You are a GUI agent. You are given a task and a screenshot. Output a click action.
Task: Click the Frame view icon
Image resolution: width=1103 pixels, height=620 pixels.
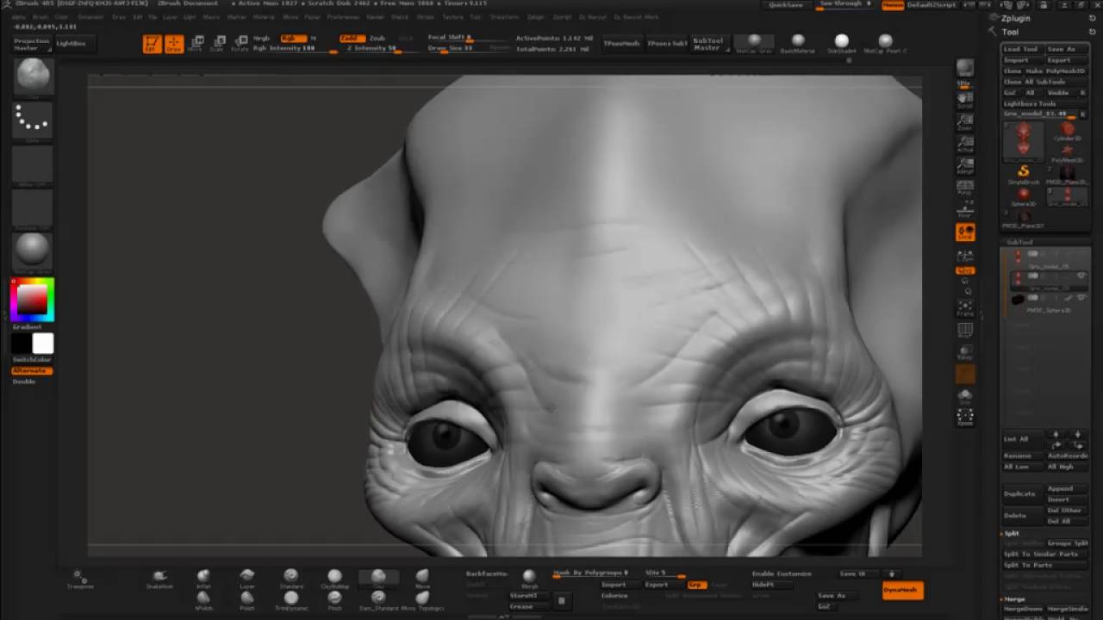click(965, 307)
